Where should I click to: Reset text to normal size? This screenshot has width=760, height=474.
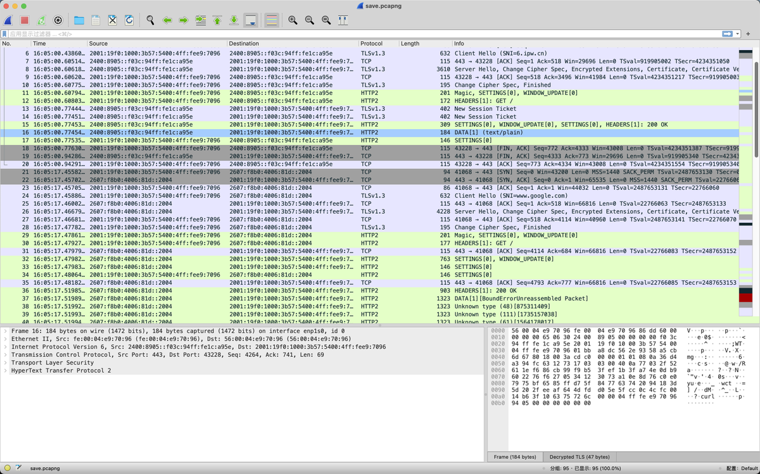[x=326, y=20]
